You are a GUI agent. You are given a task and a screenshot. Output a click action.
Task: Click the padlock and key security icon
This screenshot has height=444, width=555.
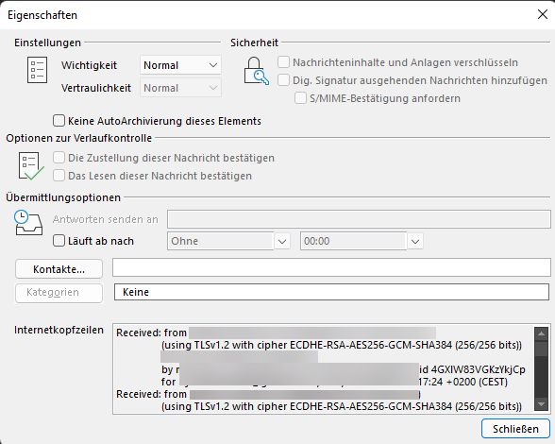point(256,71)
